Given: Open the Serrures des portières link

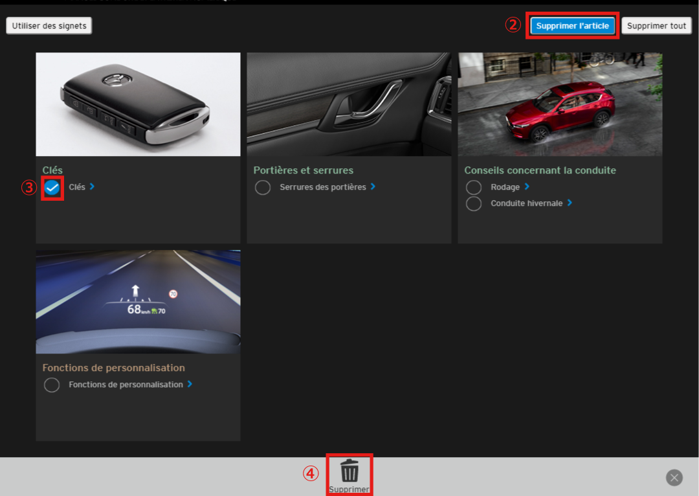Looking at the screenshot, I should [322, 187].
